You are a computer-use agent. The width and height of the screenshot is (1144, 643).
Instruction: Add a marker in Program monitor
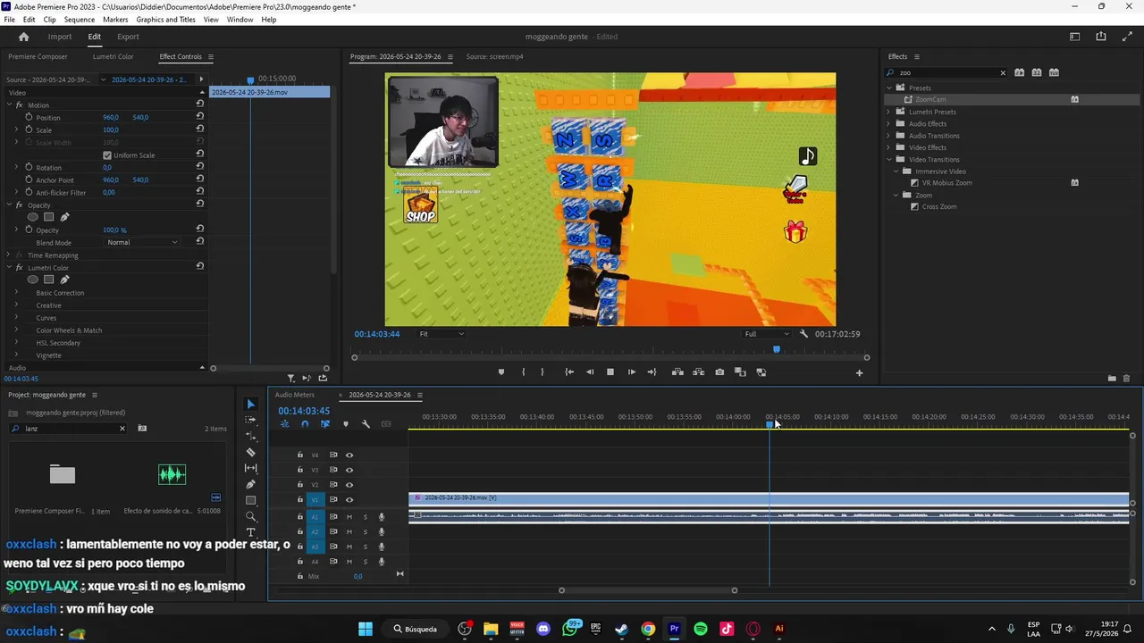click(x=501, y=372)
